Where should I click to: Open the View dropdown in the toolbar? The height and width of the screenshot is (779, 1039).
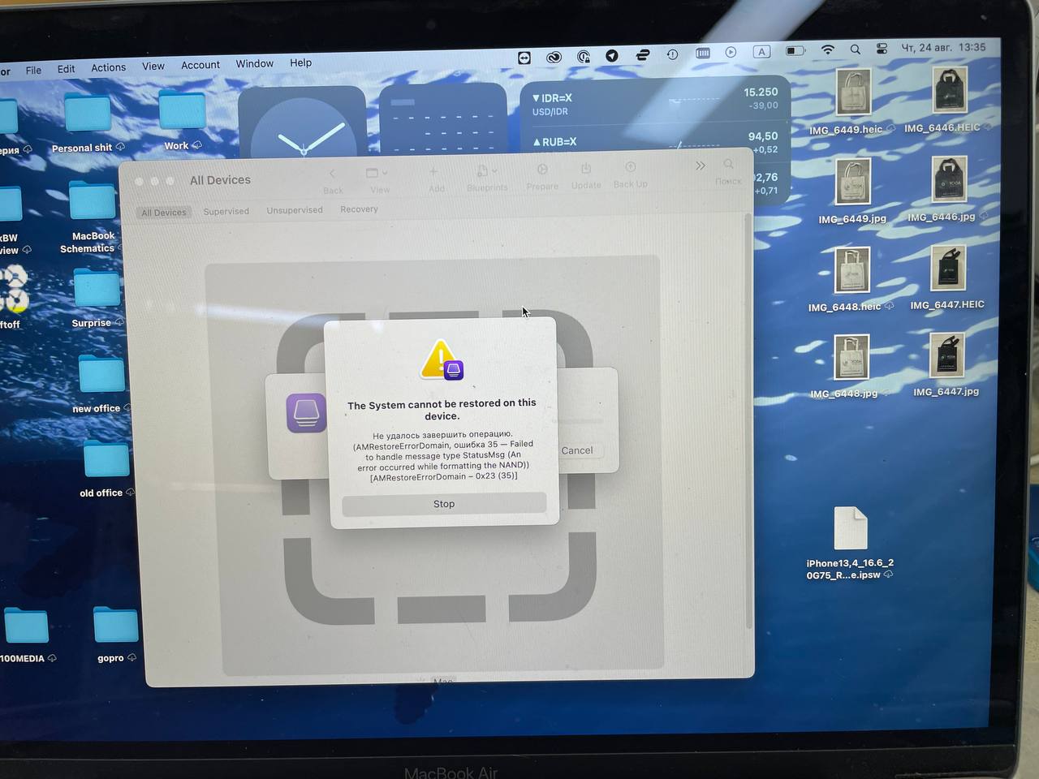(x=377, y=173)
